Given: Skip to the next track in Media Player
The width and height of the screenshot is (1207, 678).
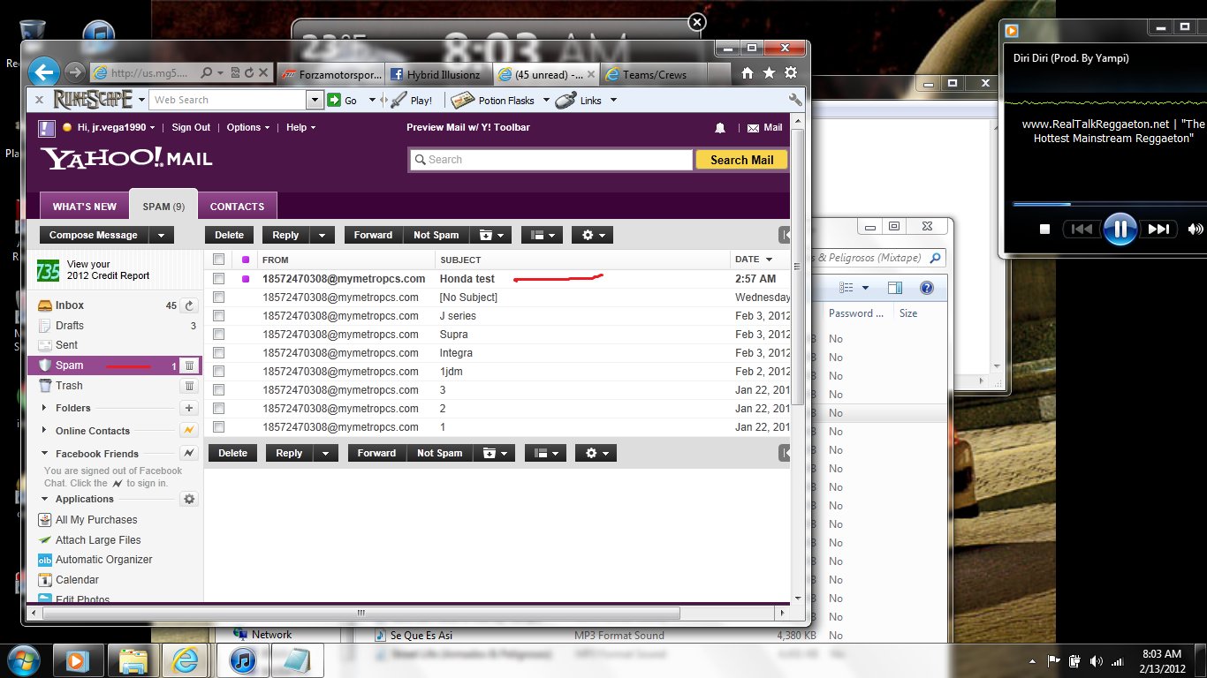Looking at the screenshot, I should pos(1158,230).
